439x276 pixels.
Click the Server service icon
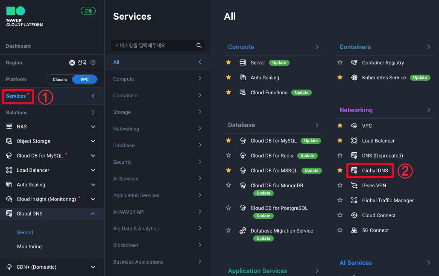click(243, 62)
